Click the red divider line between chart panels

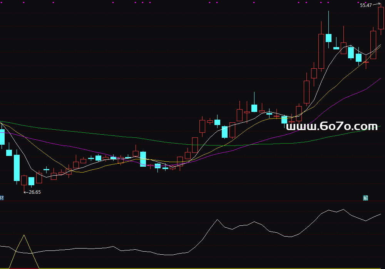point(192,201)
